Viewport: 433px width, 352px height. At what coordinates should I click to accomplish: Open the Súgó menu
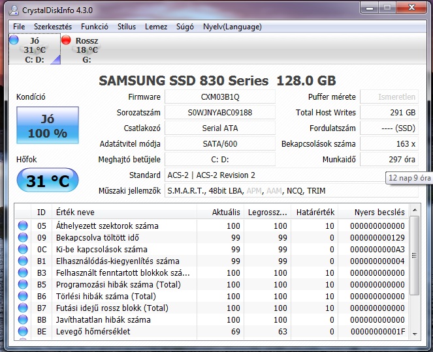[185, 27]
